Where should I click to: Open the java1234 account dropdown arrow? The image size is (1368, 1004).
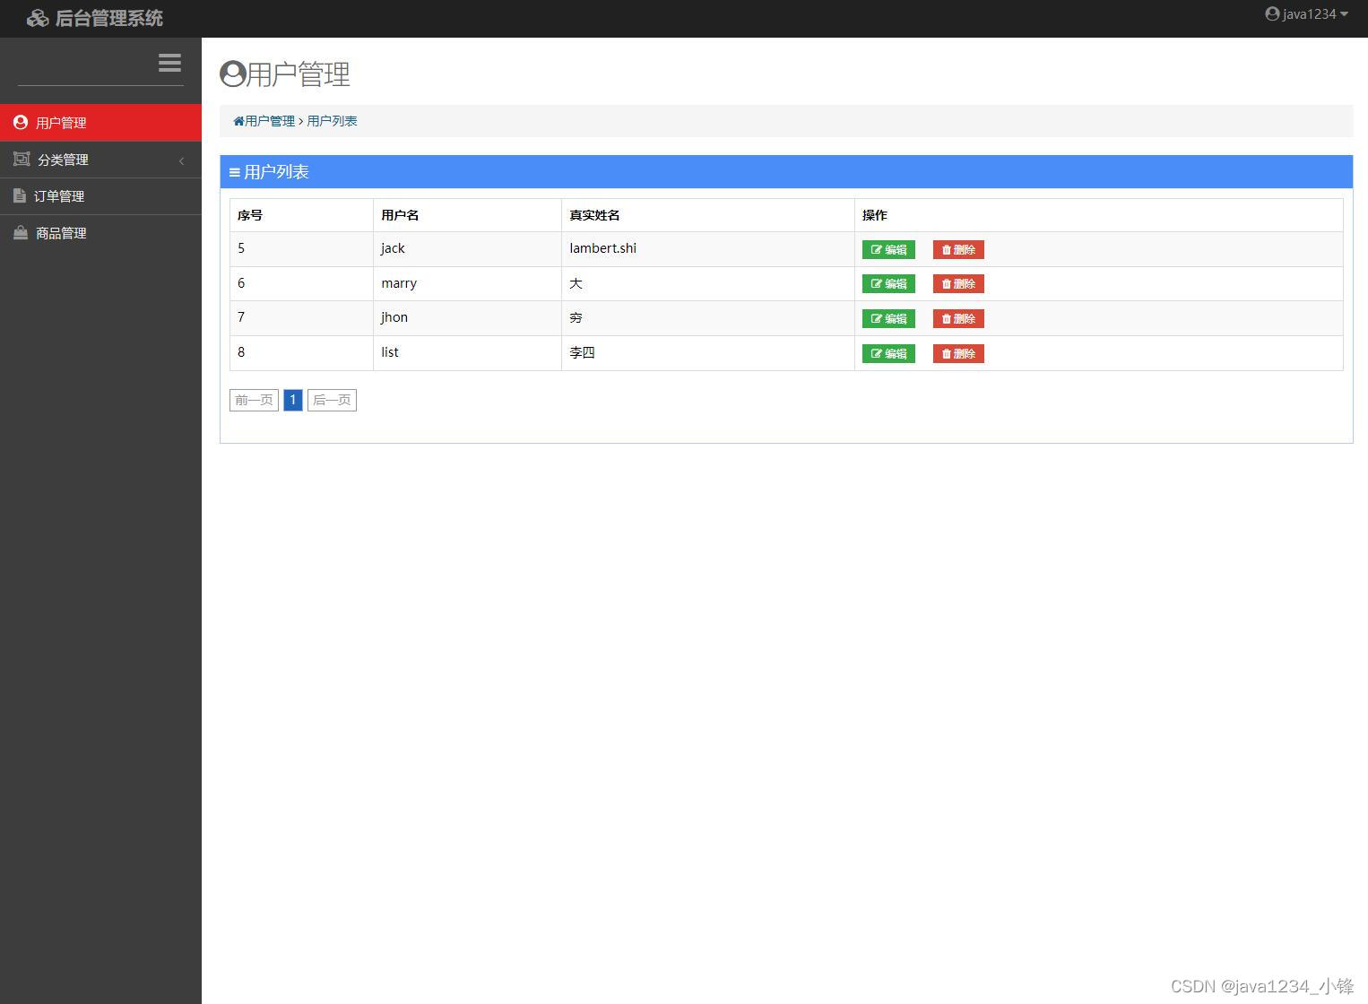[1344, 14]
